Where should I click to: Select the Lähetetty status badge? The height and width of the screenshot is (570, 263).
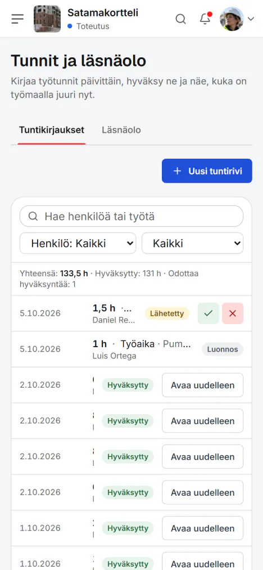point(167,313)
